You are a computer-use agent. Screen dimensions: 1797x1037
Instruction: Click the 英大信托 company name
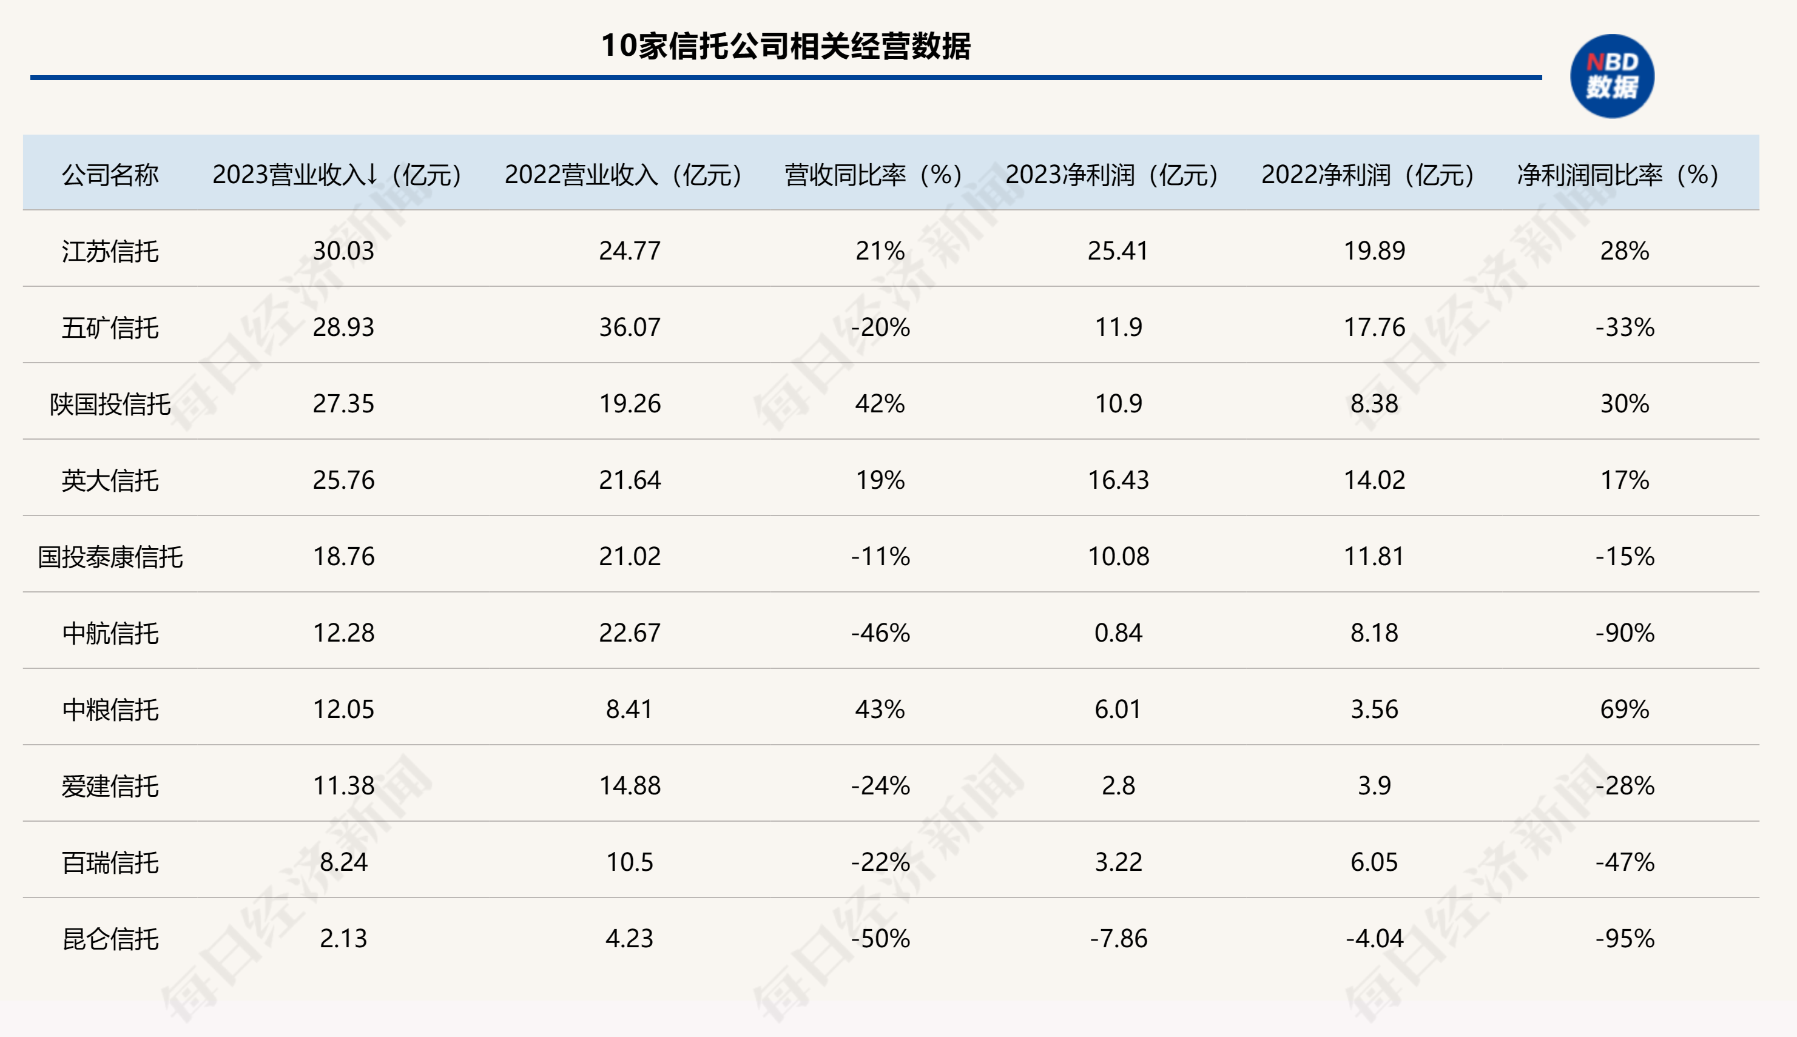point(109,481)
